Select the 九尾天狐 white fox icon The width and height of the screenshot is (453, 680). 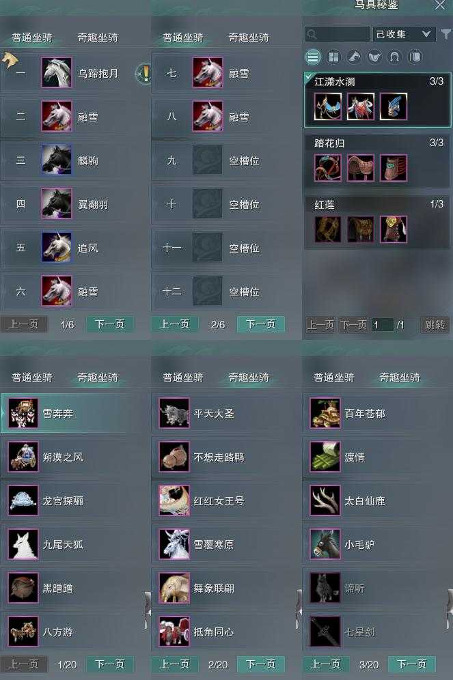[x=23, y=544]
